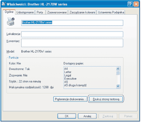Click the title bar printer icon
Screen dimensions: 141x122
tap(4, 4)
